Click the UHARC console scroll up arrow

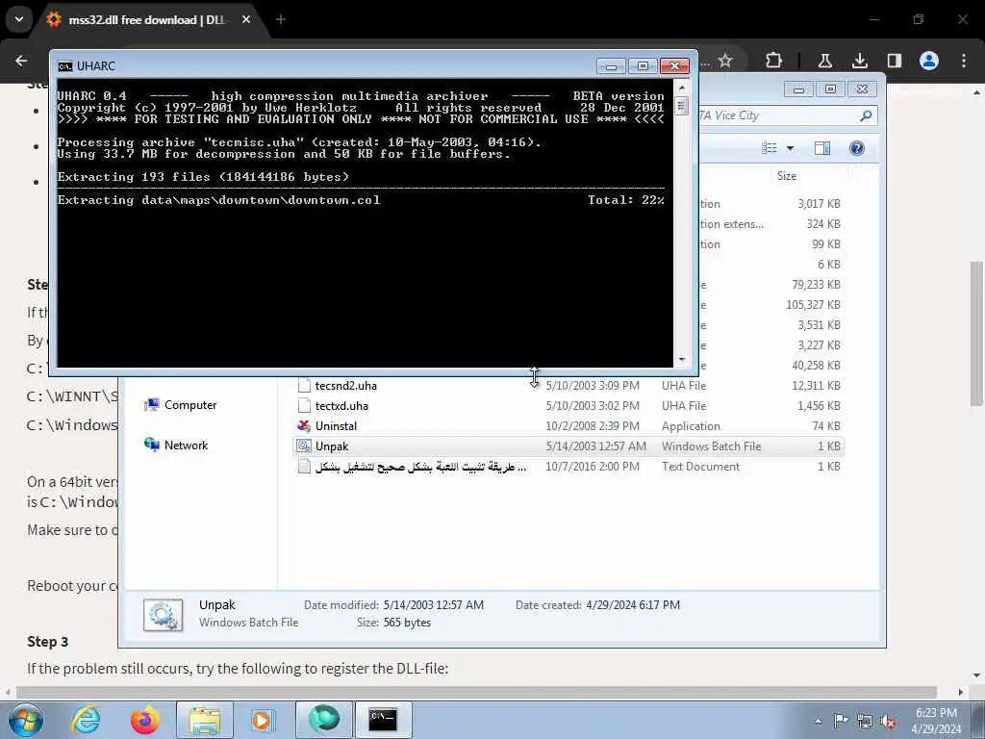pos(682,88)
